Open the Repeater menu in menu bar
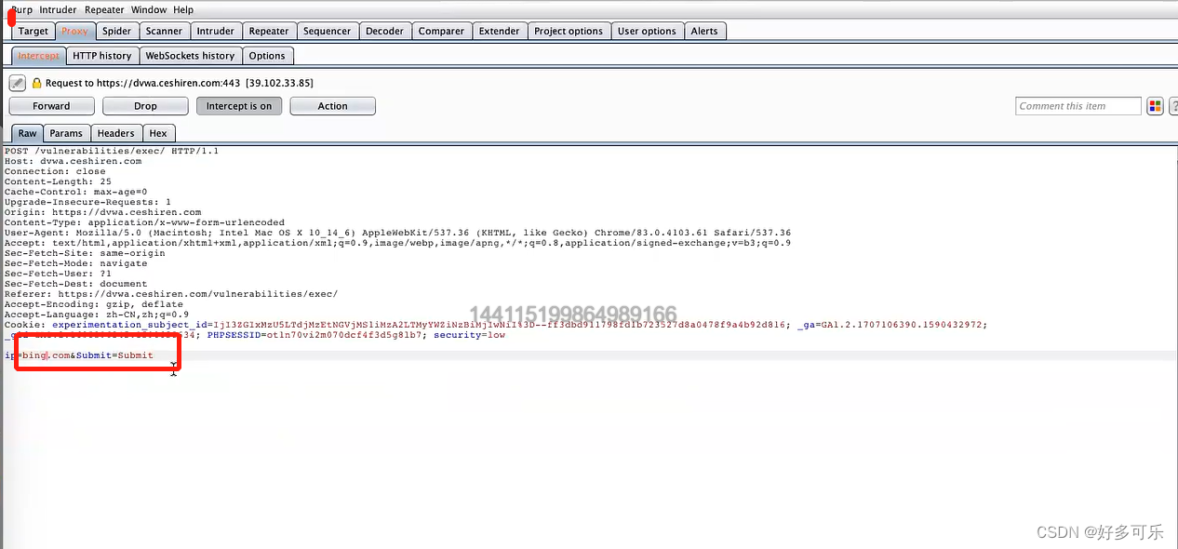Screen dimensions: 1178x549 [104, 9]
